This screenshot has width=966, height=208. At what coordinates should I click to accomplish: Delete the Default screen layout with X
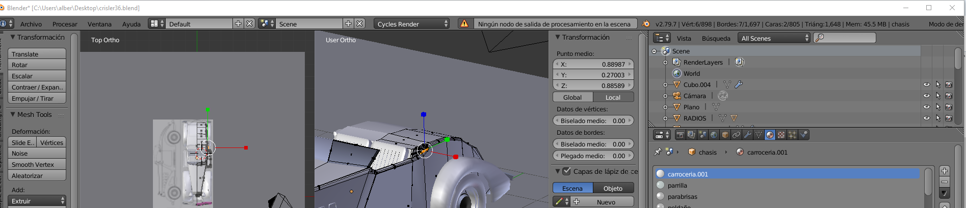click(249, 23)
